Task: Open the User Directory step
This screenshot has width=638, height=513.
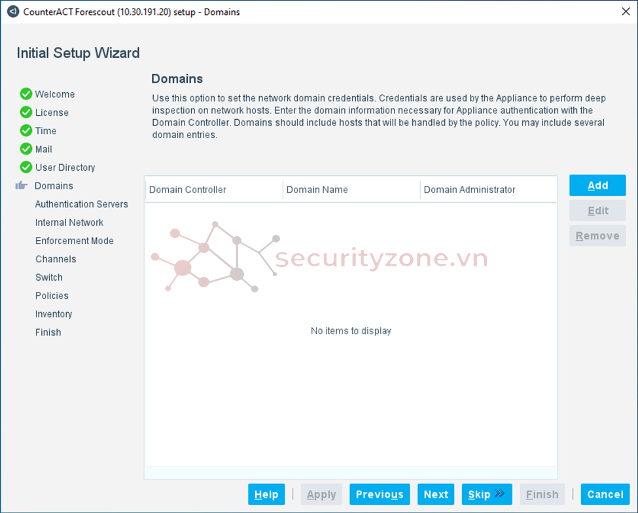Action: point(65,168)
